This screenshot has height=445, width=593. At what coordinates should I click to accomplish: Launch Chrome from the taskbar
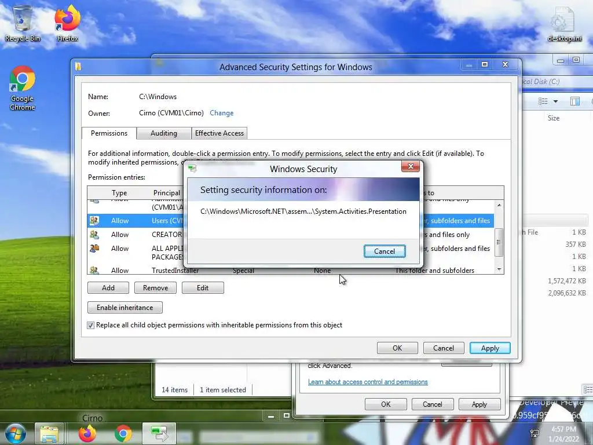point(123,433)
